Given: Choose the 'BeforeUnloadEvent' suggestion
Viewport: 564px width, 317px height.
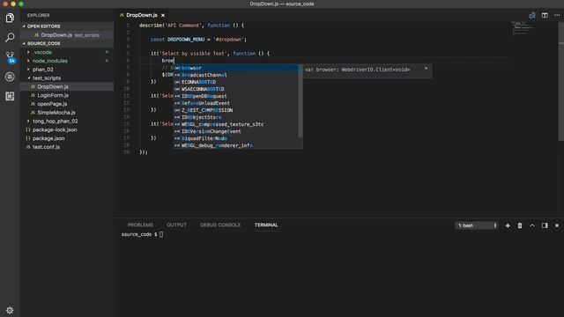Looking at the screenshot, I should point(236,103).
